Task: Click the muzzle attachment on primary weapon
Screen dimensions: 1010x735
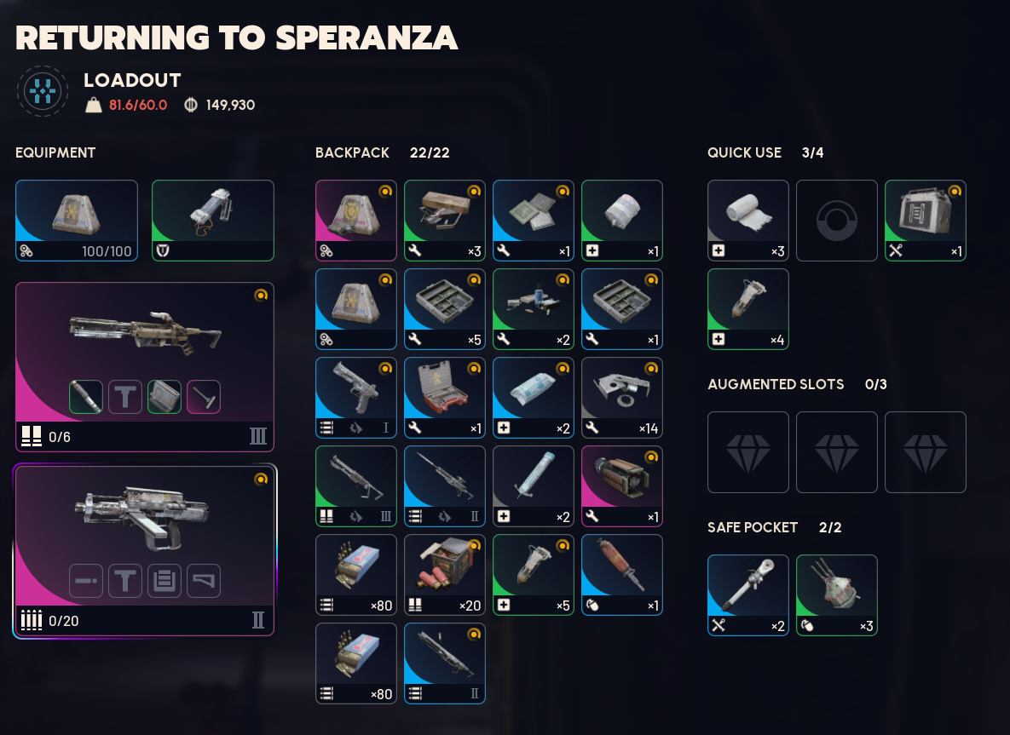Action: (86, 397)
